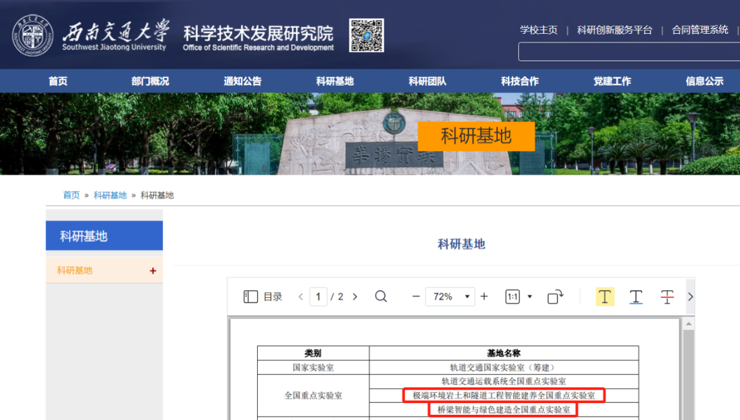Zoom out with the minus button

(x=416, y=297)
